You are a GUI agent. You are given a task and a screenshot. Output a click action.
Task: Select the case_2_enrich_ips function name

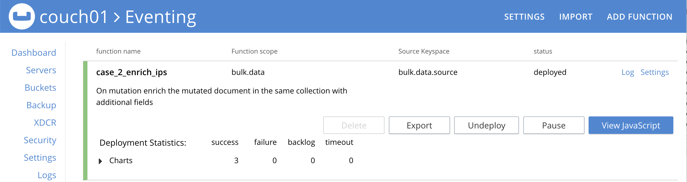132,72
